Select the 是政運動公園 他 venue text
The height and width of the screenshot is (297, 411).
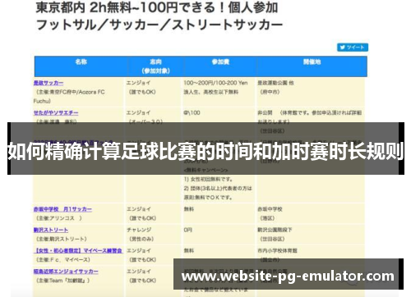(275, 83)
